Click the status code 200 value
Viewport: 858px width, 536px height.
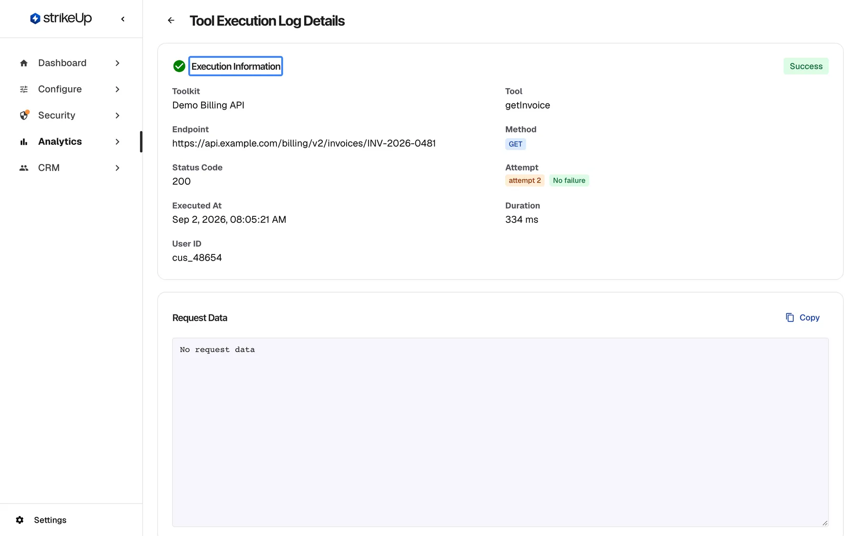coord(182,182)
